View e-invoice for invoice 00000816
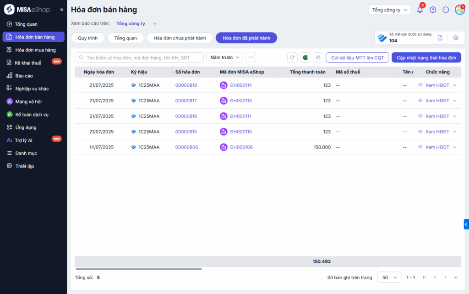This screenshot has height=294, width=469. [437, 116]
